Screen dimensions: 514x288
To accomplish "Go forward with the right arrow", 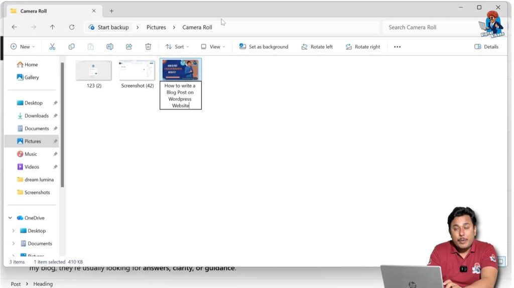I will pyautogui.click(x=34, y=27).
